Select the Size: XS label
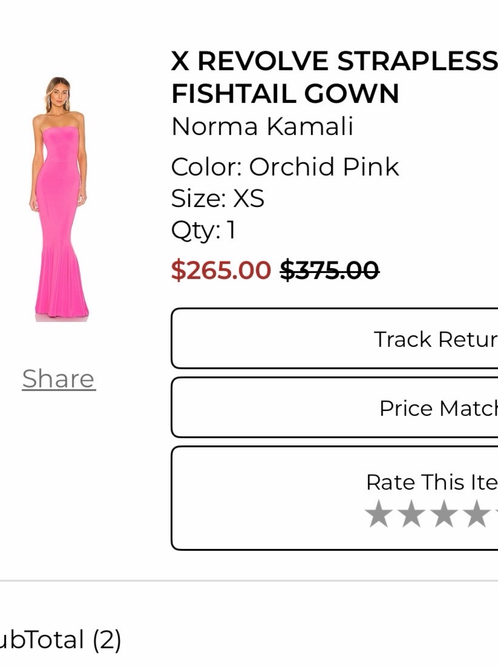The image size is (498, 666). [218, 198]
